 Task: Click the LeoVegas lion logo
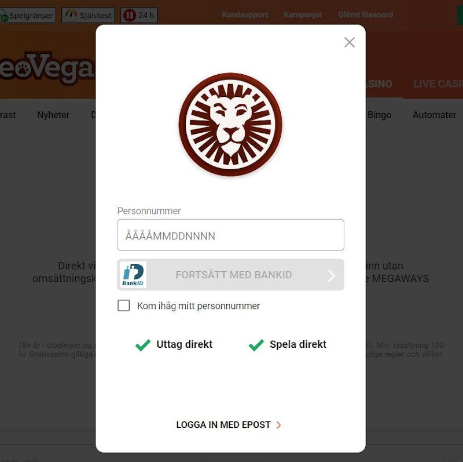tap(230, 125)
